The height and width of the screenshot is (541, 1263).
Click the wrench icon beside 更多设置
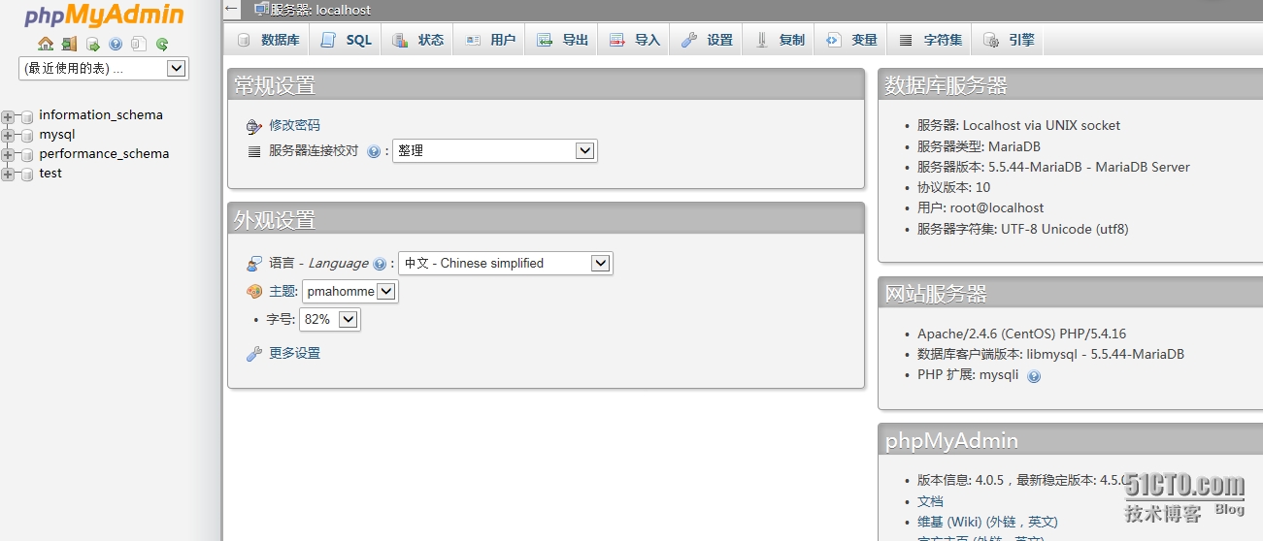click(254, 354)
